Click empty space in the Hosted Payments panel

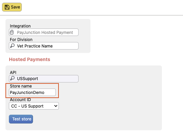(x=117, y=99)
